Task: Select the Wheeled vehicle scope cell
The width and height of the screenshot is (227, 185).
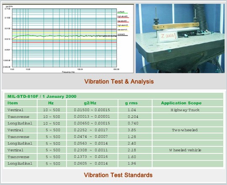Action: point(188,150)
